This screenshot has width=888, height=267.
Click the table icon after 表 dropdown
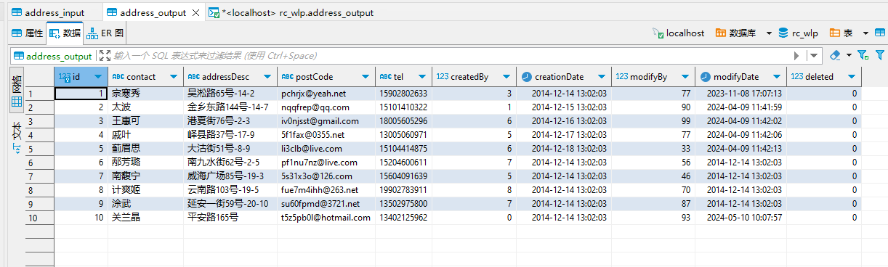pyautogui.click(x=880, y=33)
